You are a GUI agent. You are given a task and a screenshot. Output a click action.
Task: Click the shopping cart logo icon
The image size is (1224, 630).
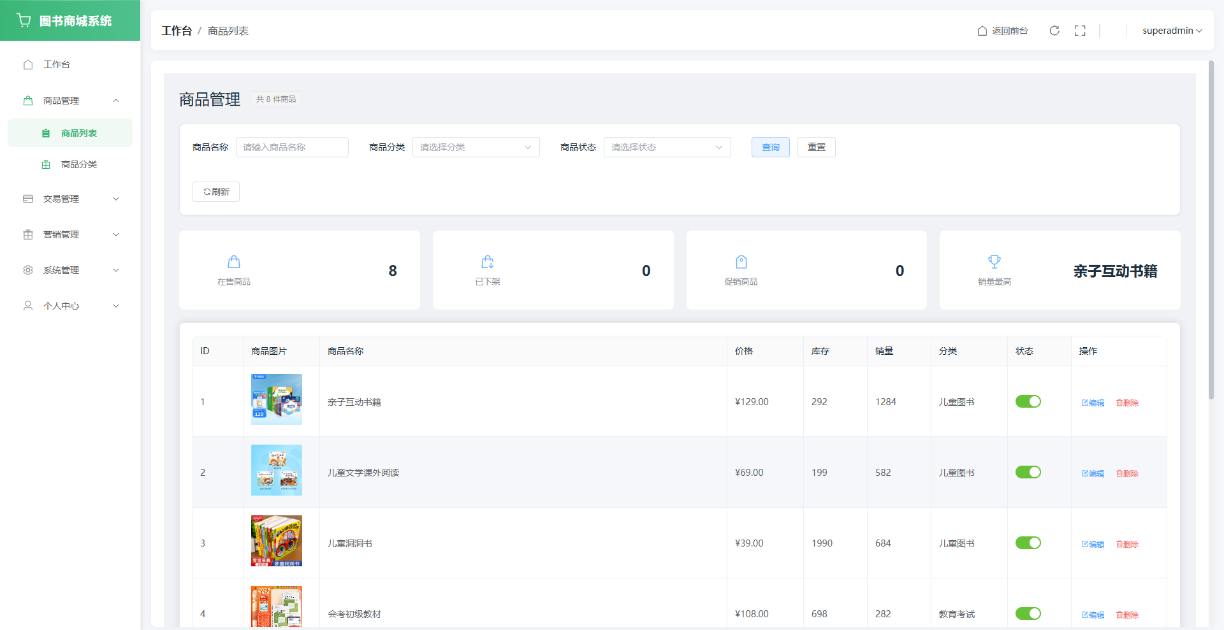tap(24, 20)
